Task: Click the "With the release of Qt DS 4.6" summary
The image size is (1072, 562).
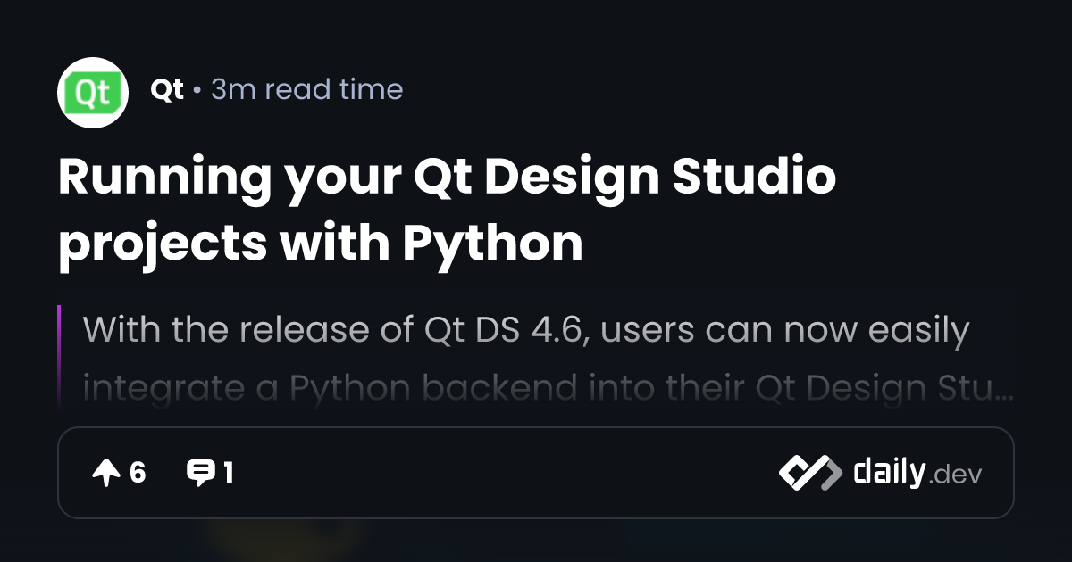Action: tap(525, 330)
